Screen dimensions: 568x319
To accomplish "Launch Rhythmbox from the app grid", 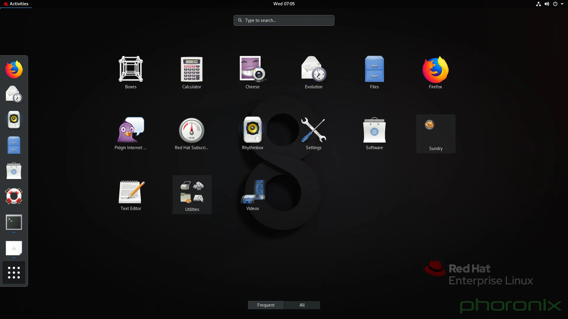I will (253, 133).
